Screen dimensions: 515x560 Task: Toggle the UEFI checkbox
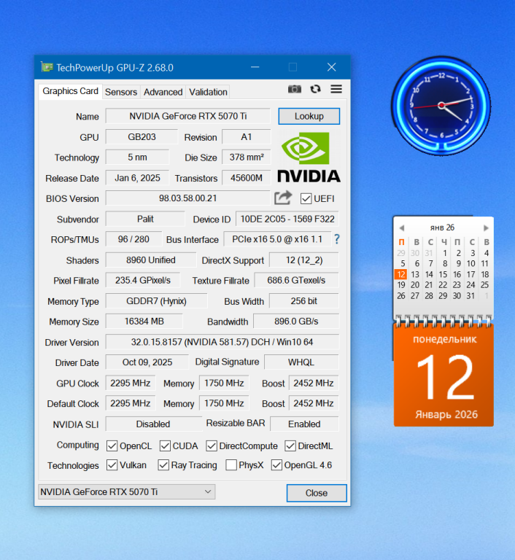click(x=306, y=198)
